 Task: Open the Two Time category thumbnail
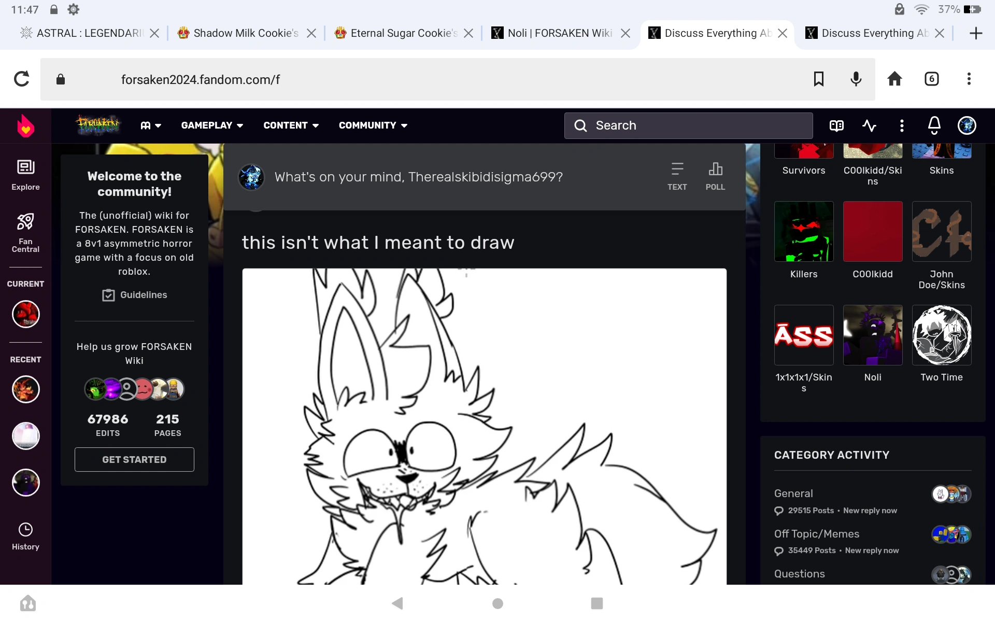[941, 335]
